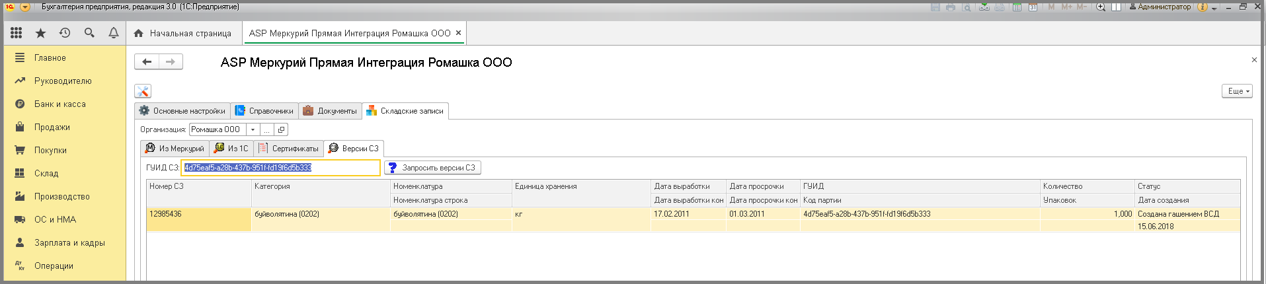Screen dimensions: 1266x284
Task: Open the Из Меркурий subtab
Action: click(175, 149)
